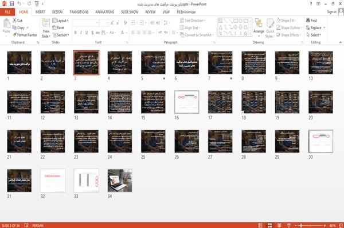Click the Undo arrow icon
344x228 pixels.
point(19,4)
